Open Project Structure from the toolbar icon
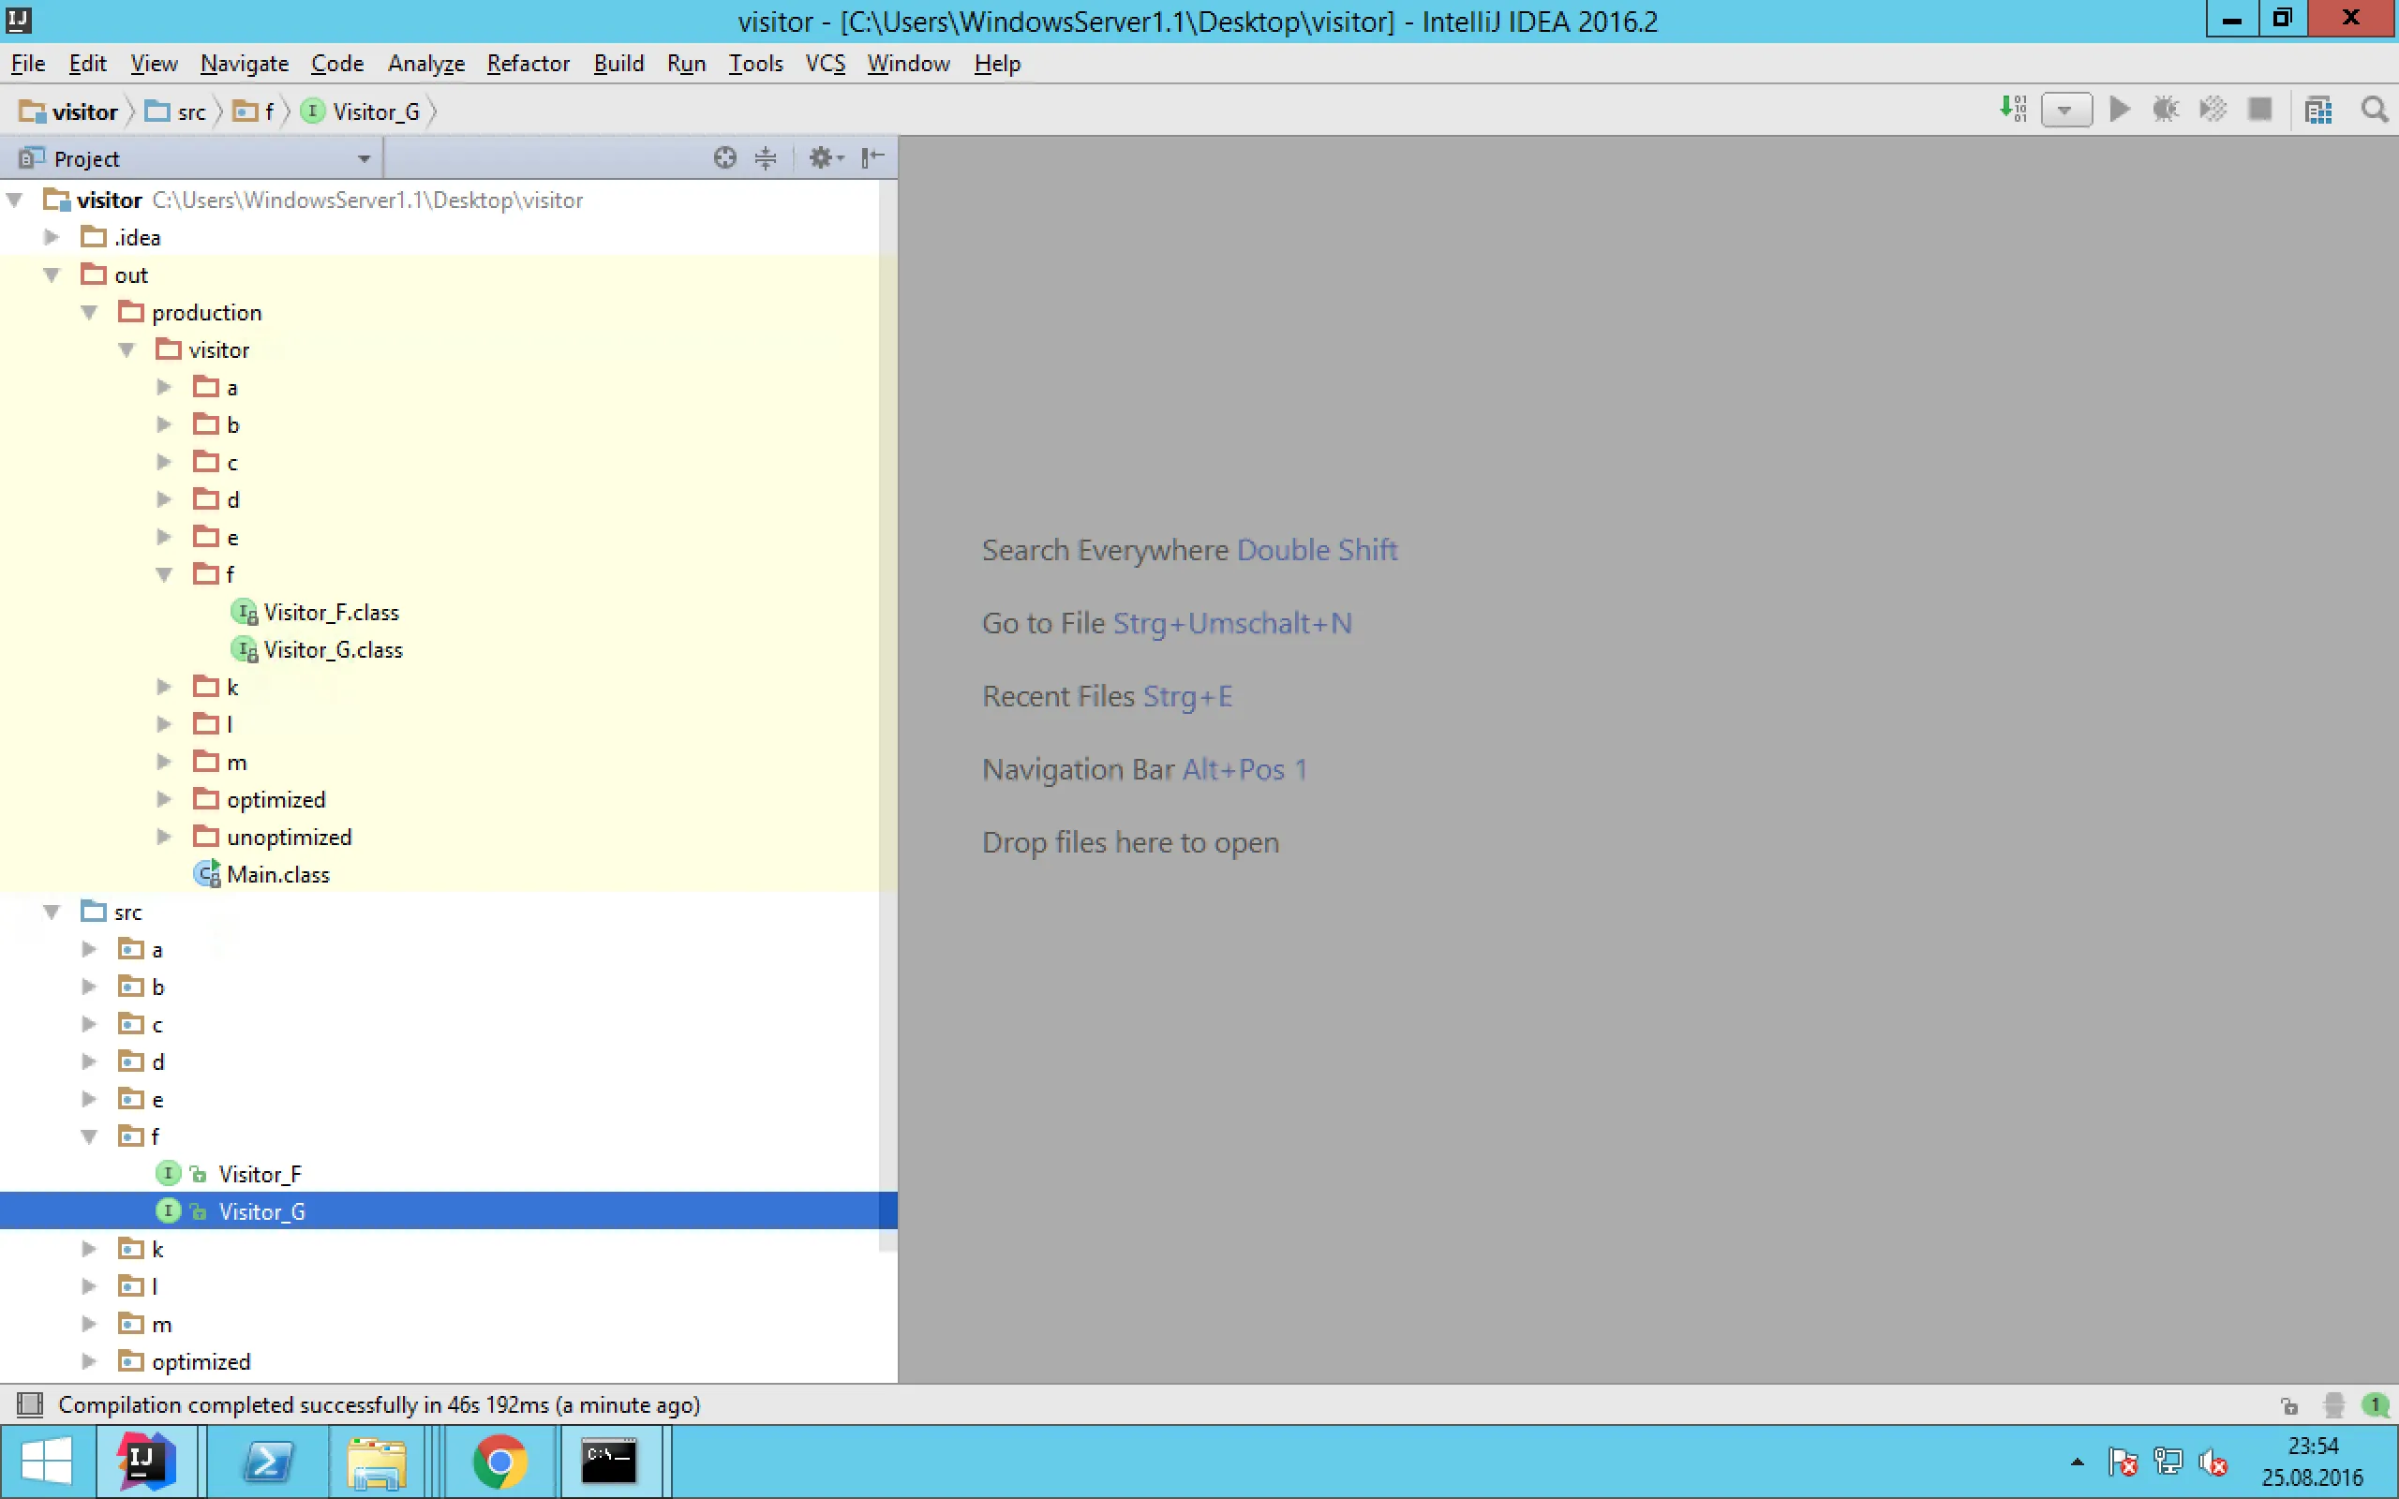This screenshot has width=2399, height=1499. point(2317,110)
